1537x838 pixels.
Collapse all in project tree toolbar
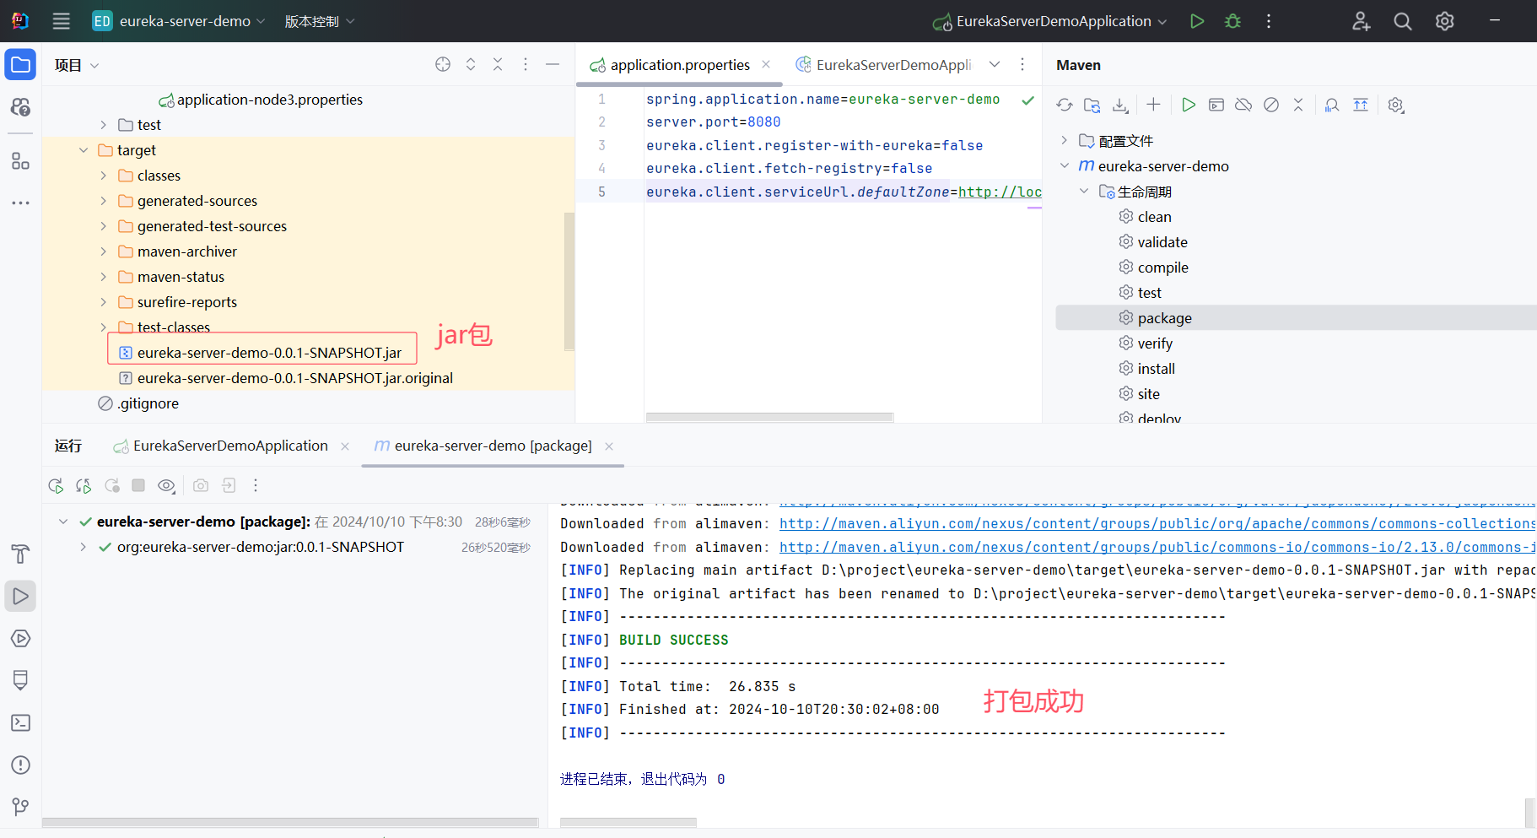coord(498,64)
